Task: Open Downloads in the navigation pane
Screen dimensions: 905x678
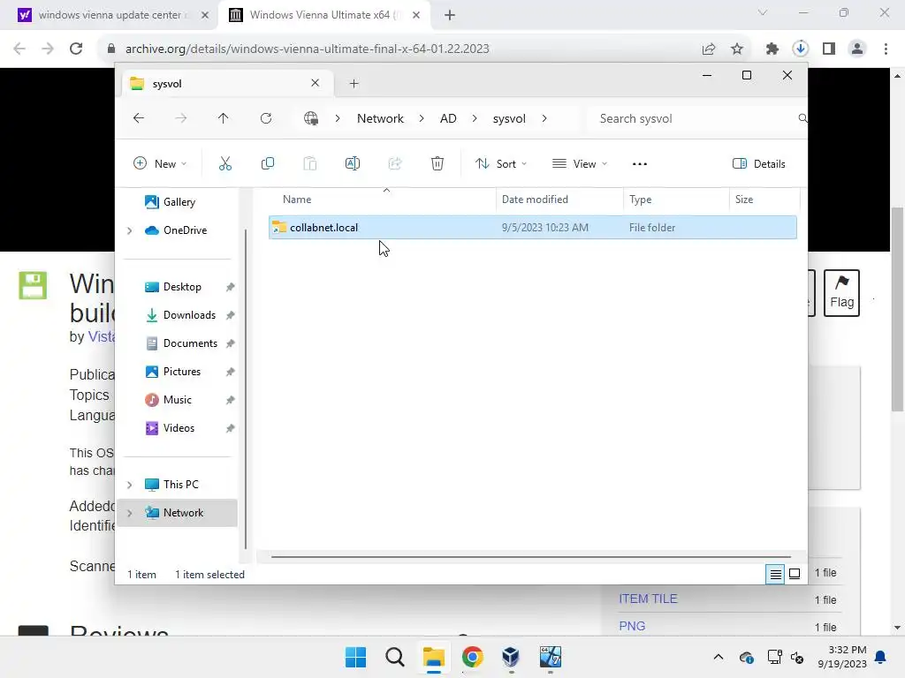Action: (x=189, y=315)
